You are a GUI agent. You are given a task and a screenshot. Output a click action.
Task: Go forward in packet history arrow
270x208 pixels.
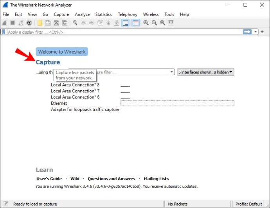(x=92, y=23)
